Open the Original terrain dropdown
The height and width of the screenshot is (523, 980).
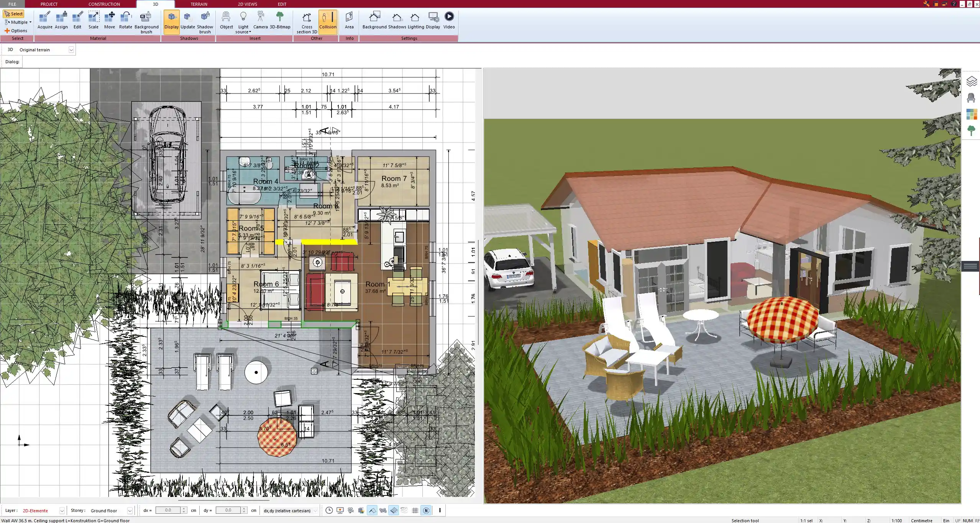pyautogui.click(x=71, y=49)
